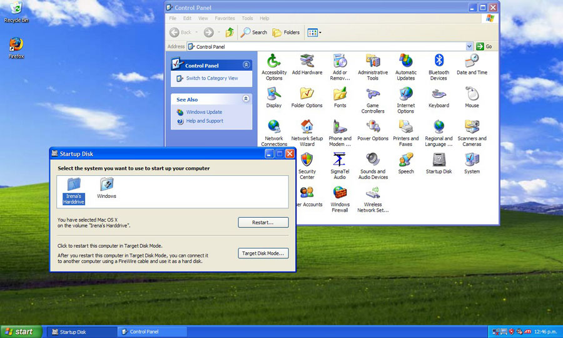Screen dimensions: 563x338
Task: Open Administrative Tools icon
Action: tap(373, 67)
